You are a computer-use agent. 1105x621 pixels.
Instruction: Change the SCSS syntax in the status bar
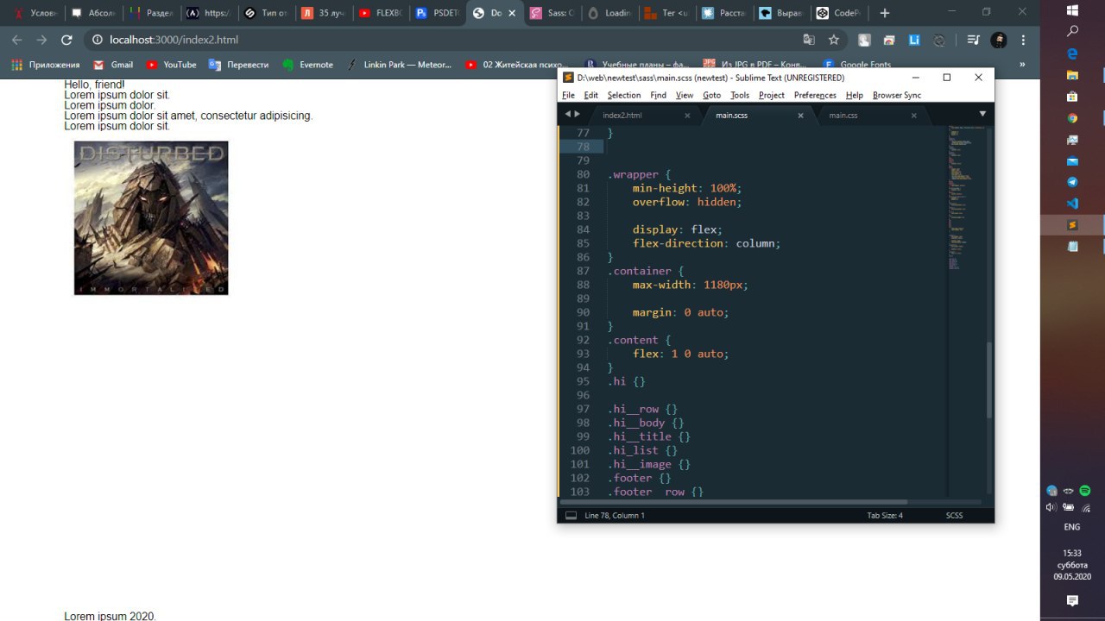pos(954,515)
